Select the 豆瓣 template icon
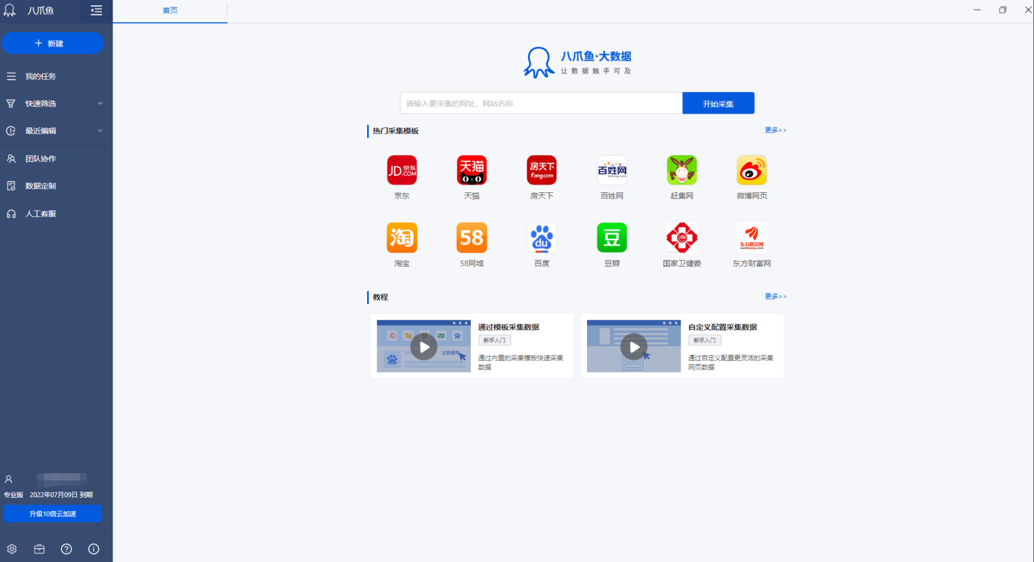Viewport: 1034px width, 562px height. click(612, 238)
